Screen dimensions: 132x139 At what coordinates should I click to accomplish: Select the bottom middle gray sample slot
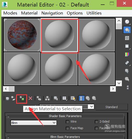pyautogui.click(x=59, y=69)
